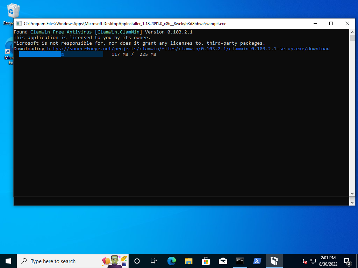This screenshot has width=358, height=268.
Task: Open Cortana from the taskbar
Action: 137,261
